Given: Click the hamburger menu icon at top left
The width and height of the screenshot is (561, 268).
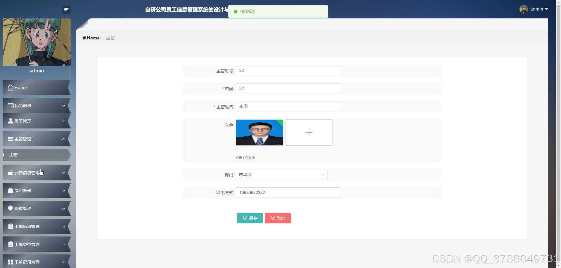Looking at the screenshot, I should tap(66, 10).
